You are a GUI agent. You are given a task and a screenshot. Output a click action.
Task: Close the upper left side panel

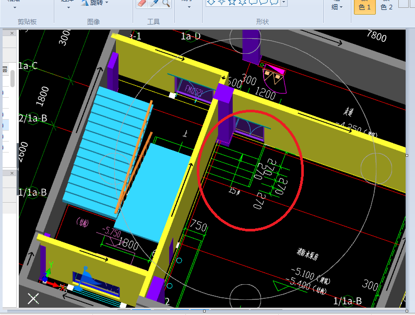[12, 33]
